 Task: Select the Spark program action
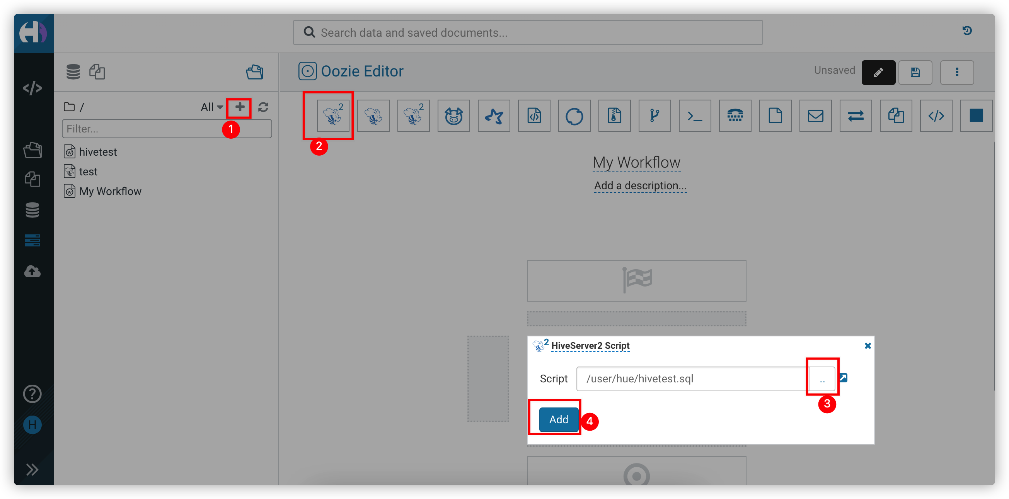click(494, 116)
